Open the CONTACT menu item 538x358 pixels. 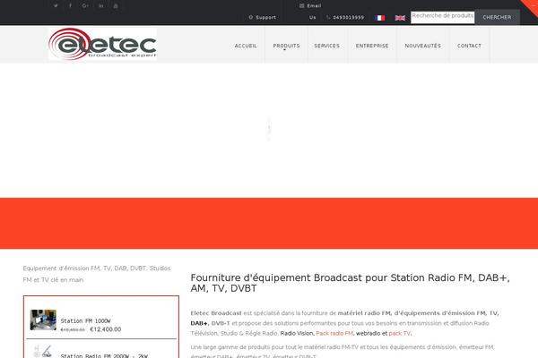pos(469,46)
